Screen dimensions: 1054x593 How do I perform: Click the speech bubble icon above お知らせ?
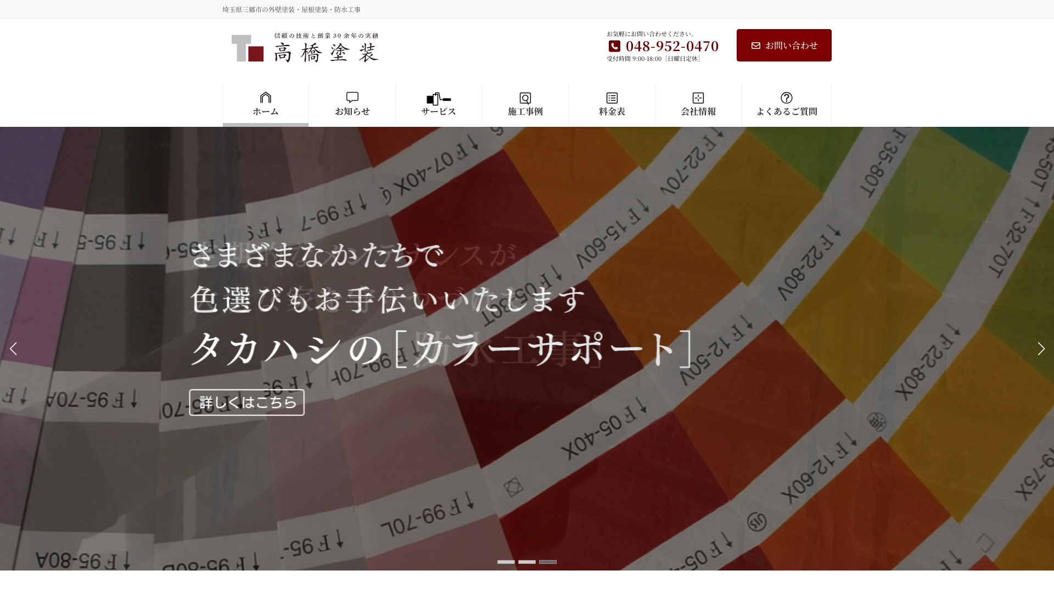(352, 98)
